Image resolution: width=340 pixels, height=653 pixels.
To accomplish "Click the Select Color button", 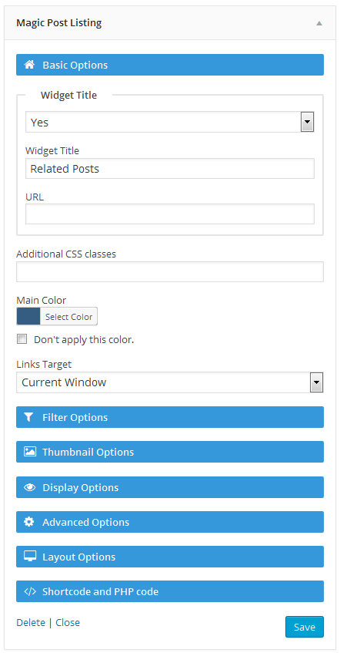I will 68,317.
